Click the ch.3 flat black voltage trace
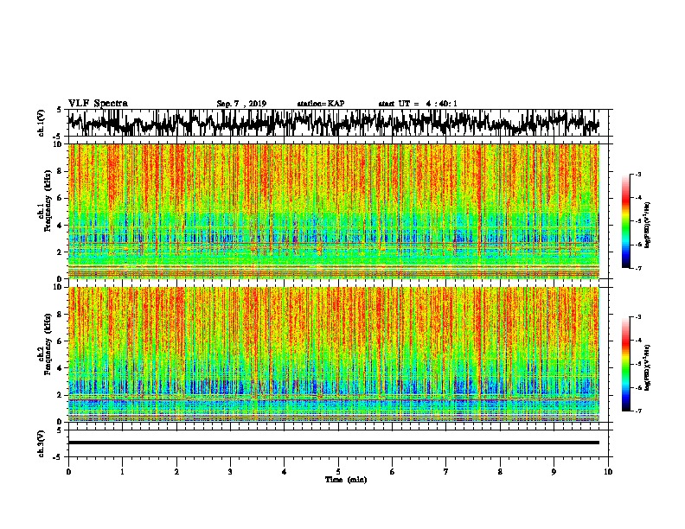The width and height of the screenshot is (685, 529). tap(334, 443)
